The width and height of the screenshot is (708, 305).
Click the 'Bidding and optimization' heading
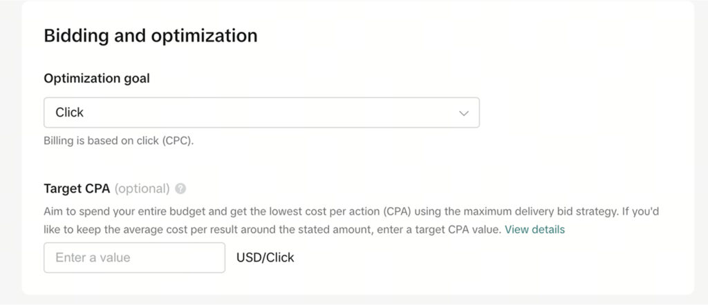tap(151, 36)
